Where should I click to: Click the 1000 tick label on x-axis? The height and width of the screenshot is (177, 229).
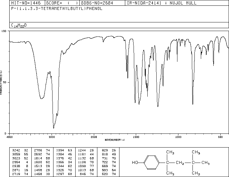coord(178,137)
